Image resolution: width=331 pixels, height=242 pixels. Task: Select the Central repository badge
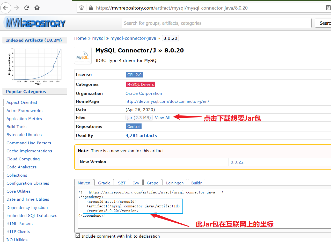pyautogui.click(x=134, y=126)
